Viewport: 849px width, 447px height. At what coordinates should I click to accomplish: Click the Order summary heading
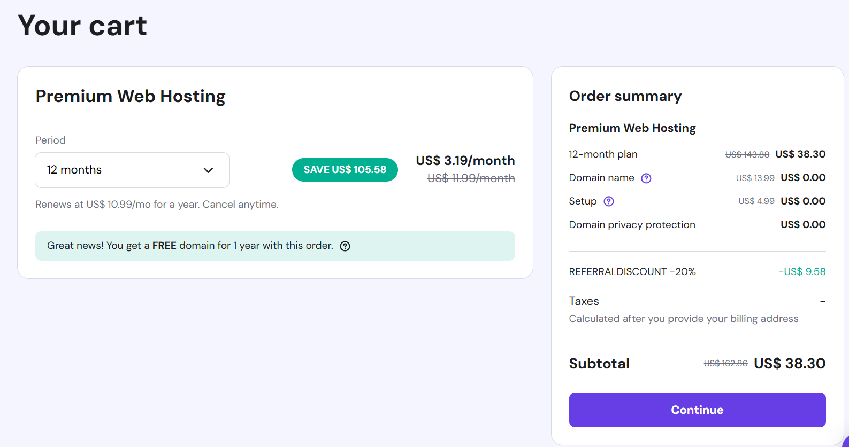coord(625,96)
